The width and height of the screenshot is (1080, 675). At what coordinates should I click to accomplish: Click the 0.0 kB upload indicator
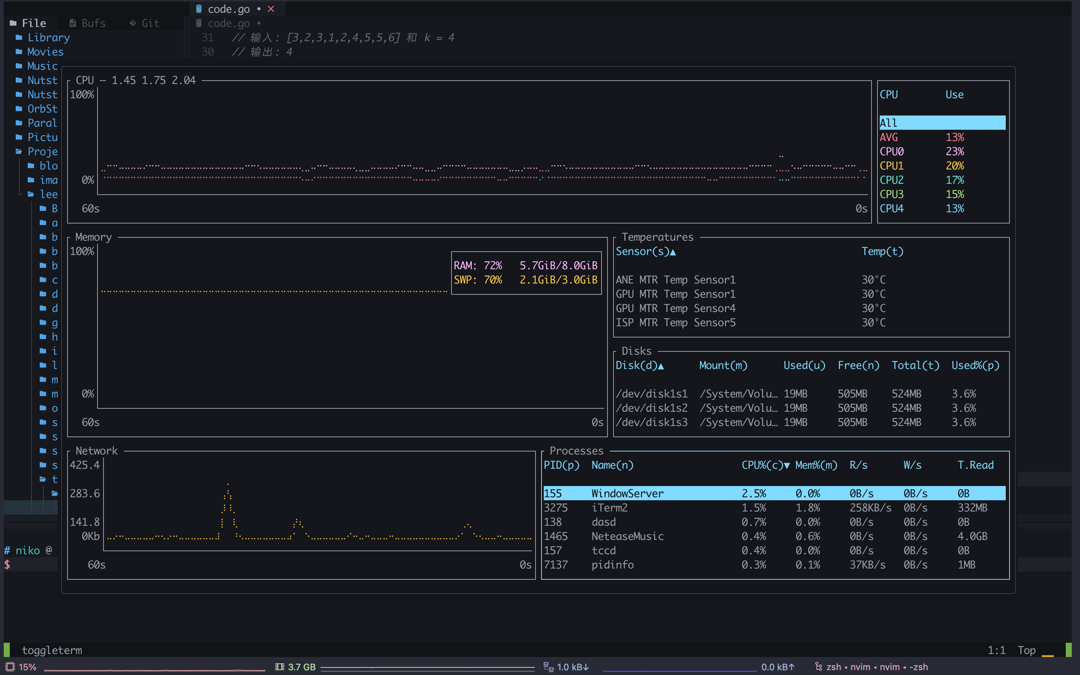tap(778, 667)
